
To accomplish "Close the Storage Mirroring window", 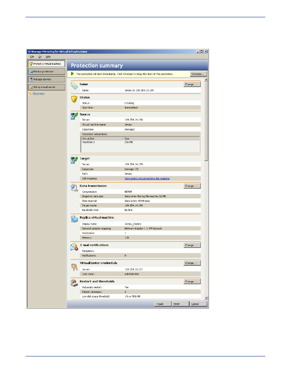I will [x=206, y=52].
